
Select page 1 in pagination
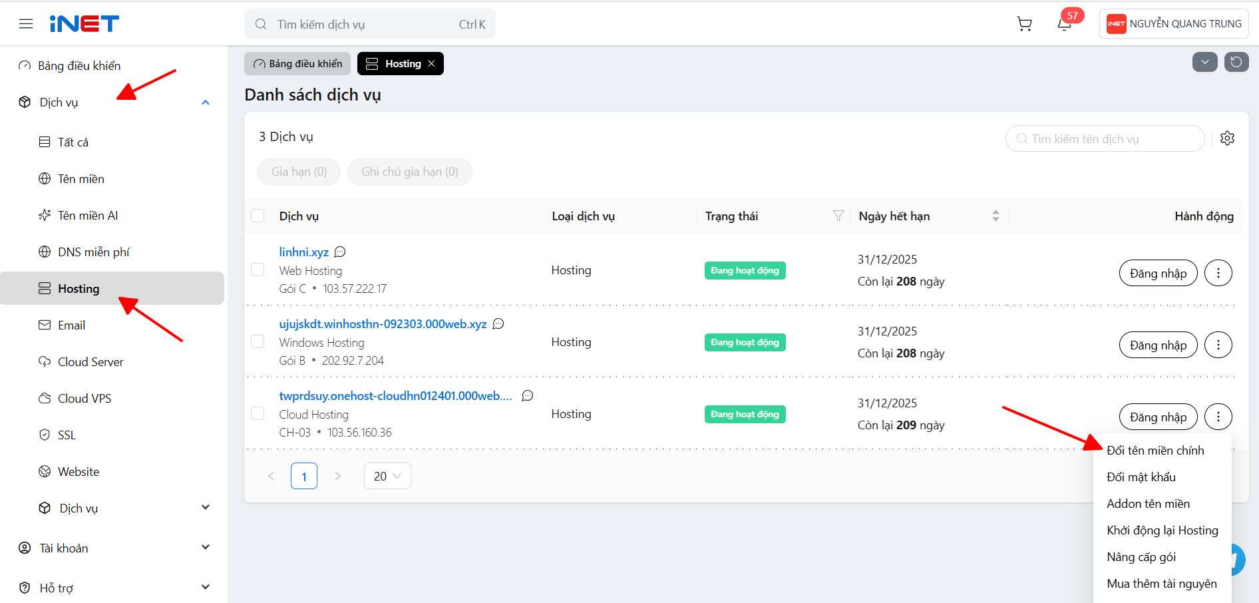(x=304, y=476)
